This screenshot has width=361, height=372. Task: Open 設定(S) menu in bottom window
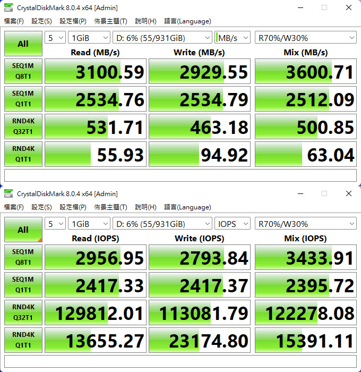(41, 207)
